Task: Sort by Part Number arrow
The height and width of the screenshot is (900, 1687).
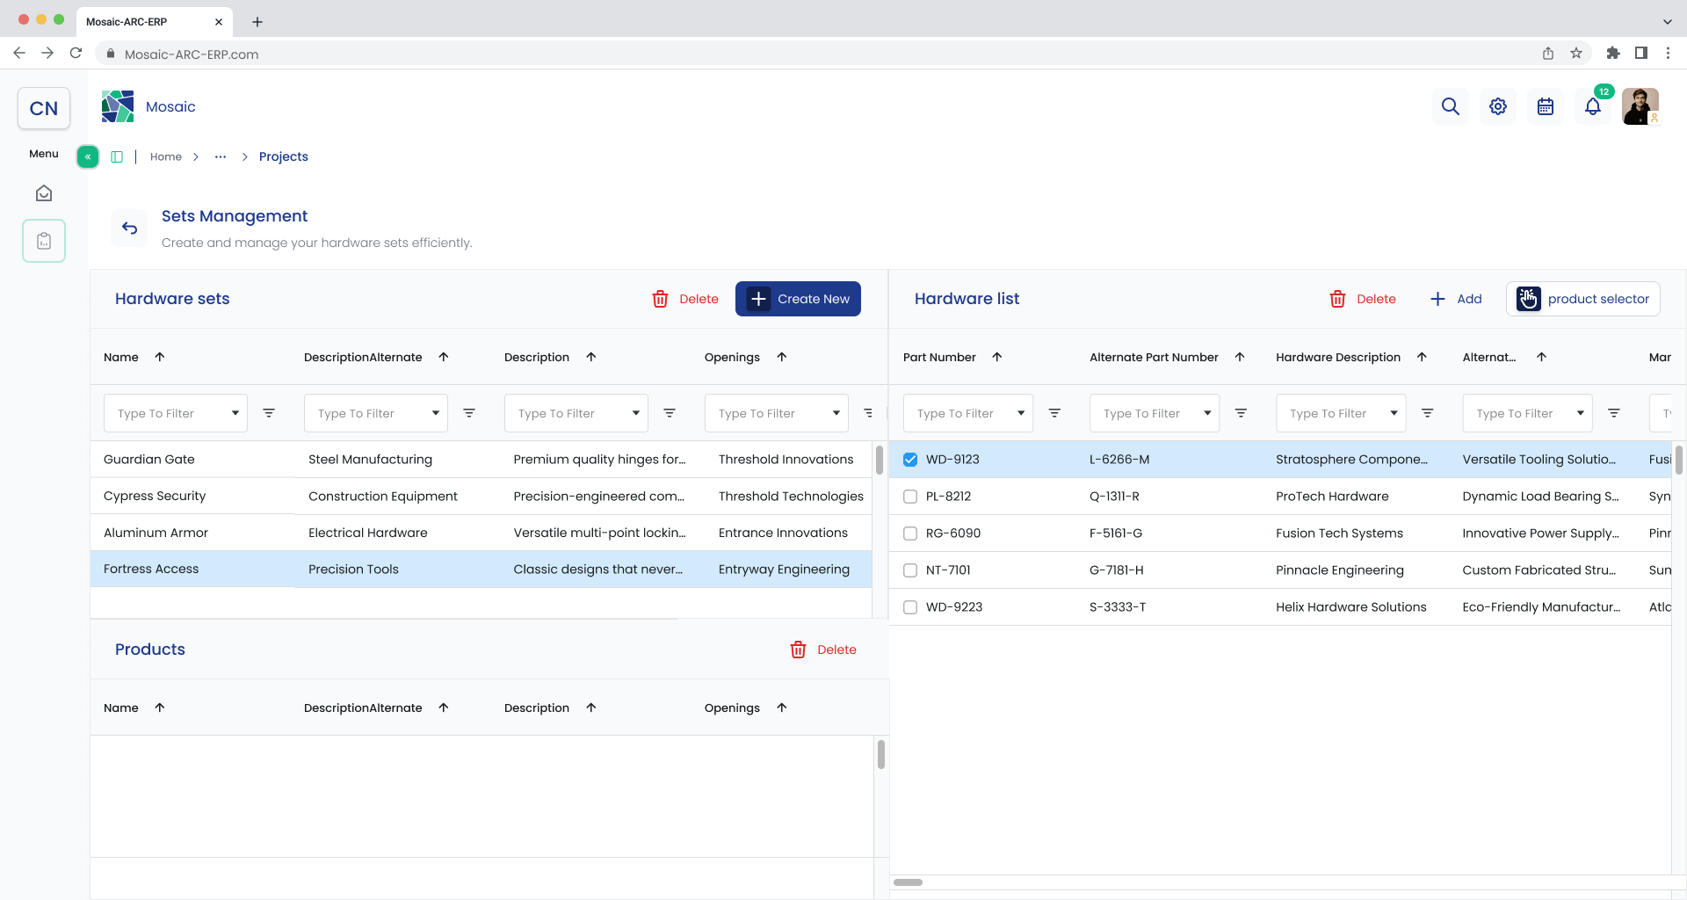Action: tap(997, 357)
